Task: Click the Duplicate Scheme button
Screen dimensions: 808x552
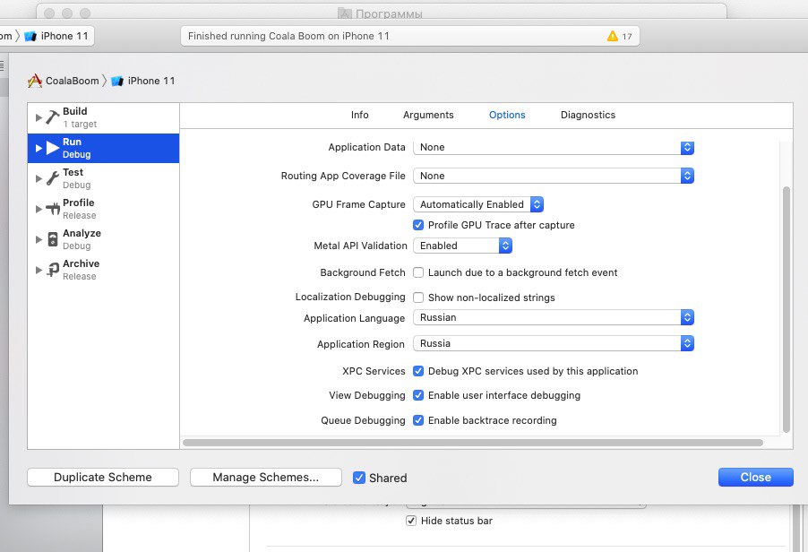Action: click(x=103, y=478)
